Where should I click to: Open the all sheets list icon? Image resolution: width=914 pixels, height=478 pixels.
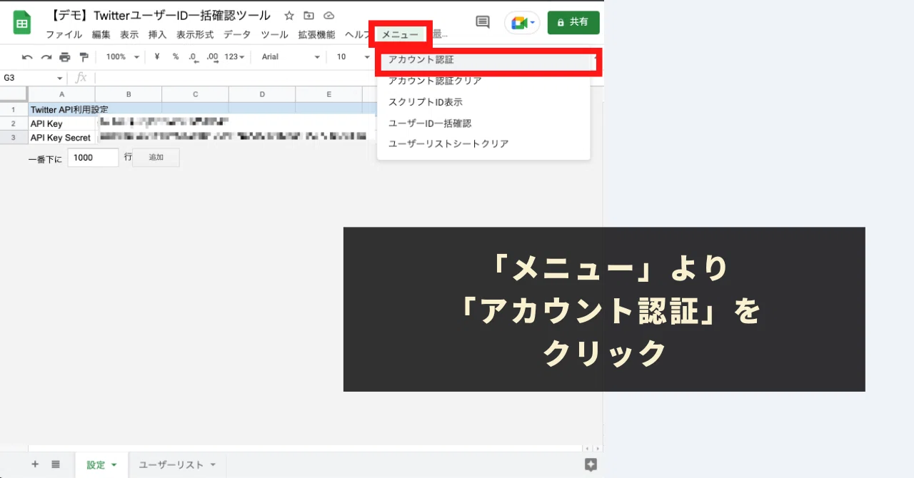[56, 464]
